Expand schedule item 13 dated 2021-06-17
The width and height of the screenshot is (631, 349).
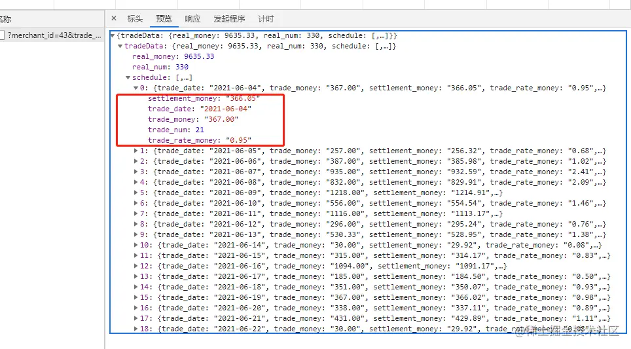(136, 276)
